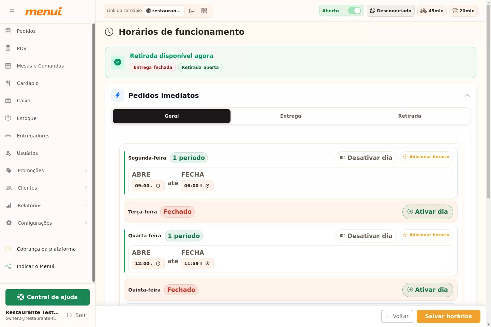491x327 pixels.
Task: Click the green check icon in status banner
Action: 118,62
